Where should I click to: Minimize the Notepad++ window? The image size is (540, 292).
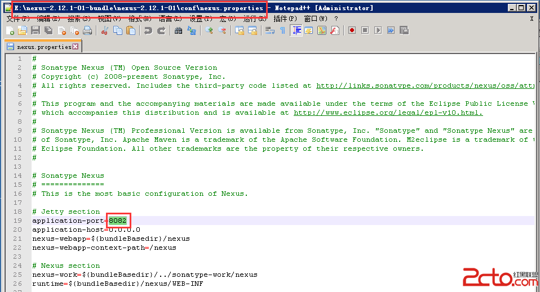[512, 7]
